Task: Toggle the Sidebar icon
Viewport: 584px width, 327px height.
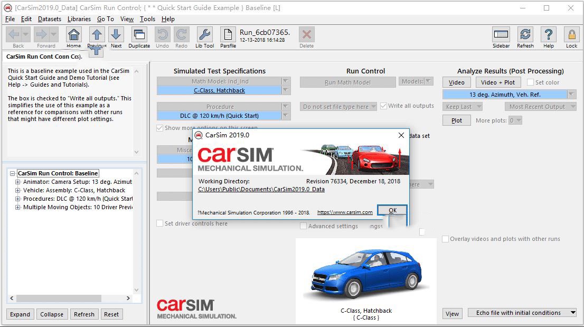Action: (x=501, y=35)
